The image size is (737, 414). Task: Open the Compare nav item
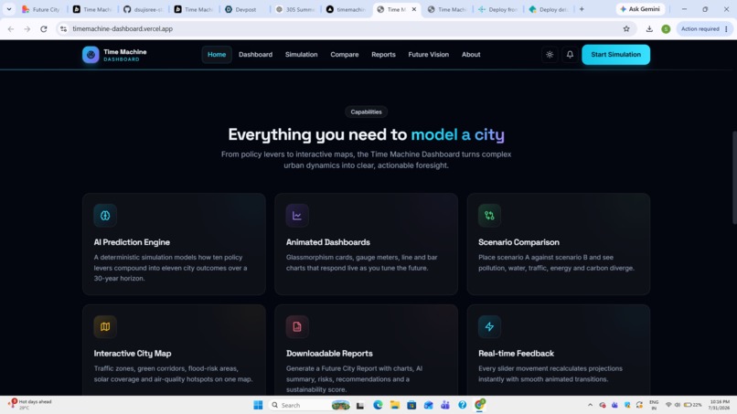[x=345, y=55]
